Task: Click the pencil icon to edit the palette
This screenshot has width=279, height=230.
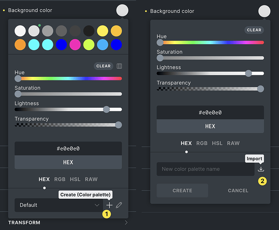Action: pos(119,205)
